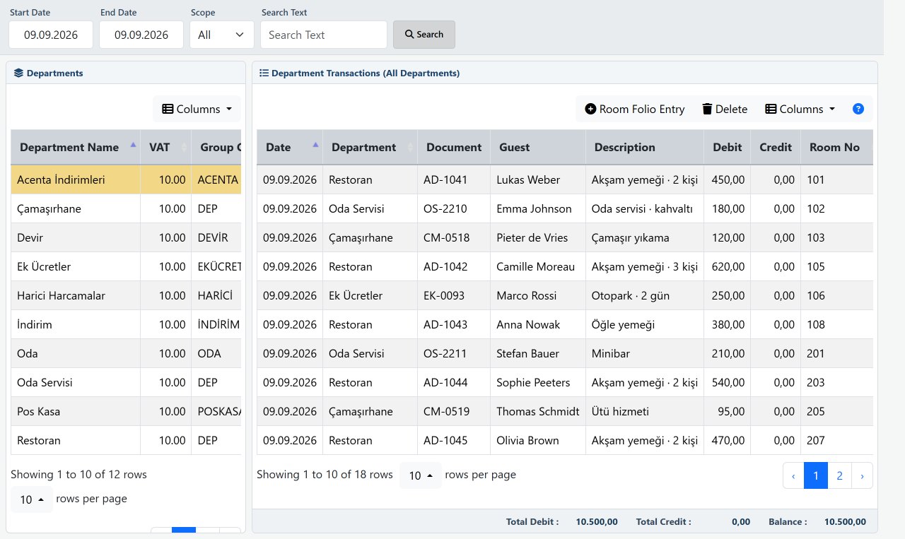Click document OS-2210 cell
Image resolution: width=905 pixels, height=539 pixels.
454,208
